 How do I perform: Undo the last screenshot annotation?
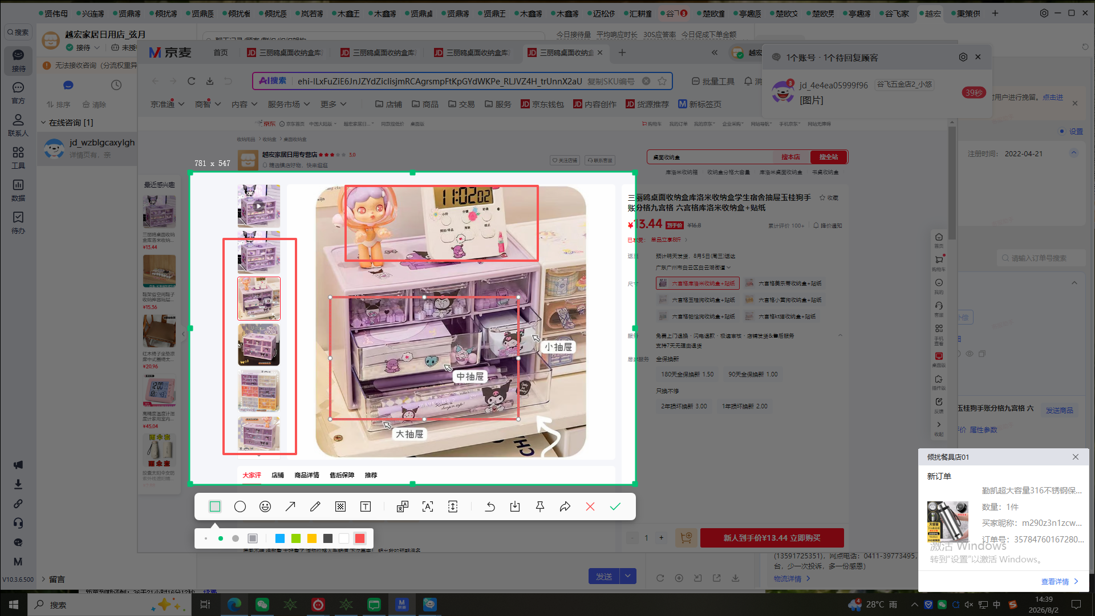coord(490,506)
